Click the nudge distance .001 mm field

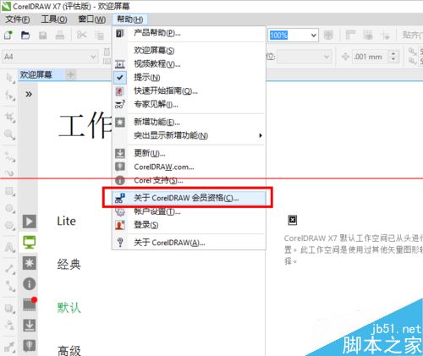371,57
